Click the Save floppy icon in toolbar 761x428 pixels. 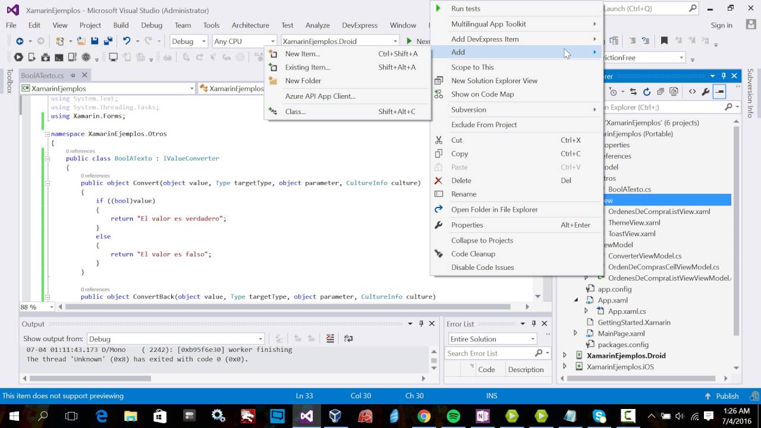pyautogui.click(x=95, y=41)
